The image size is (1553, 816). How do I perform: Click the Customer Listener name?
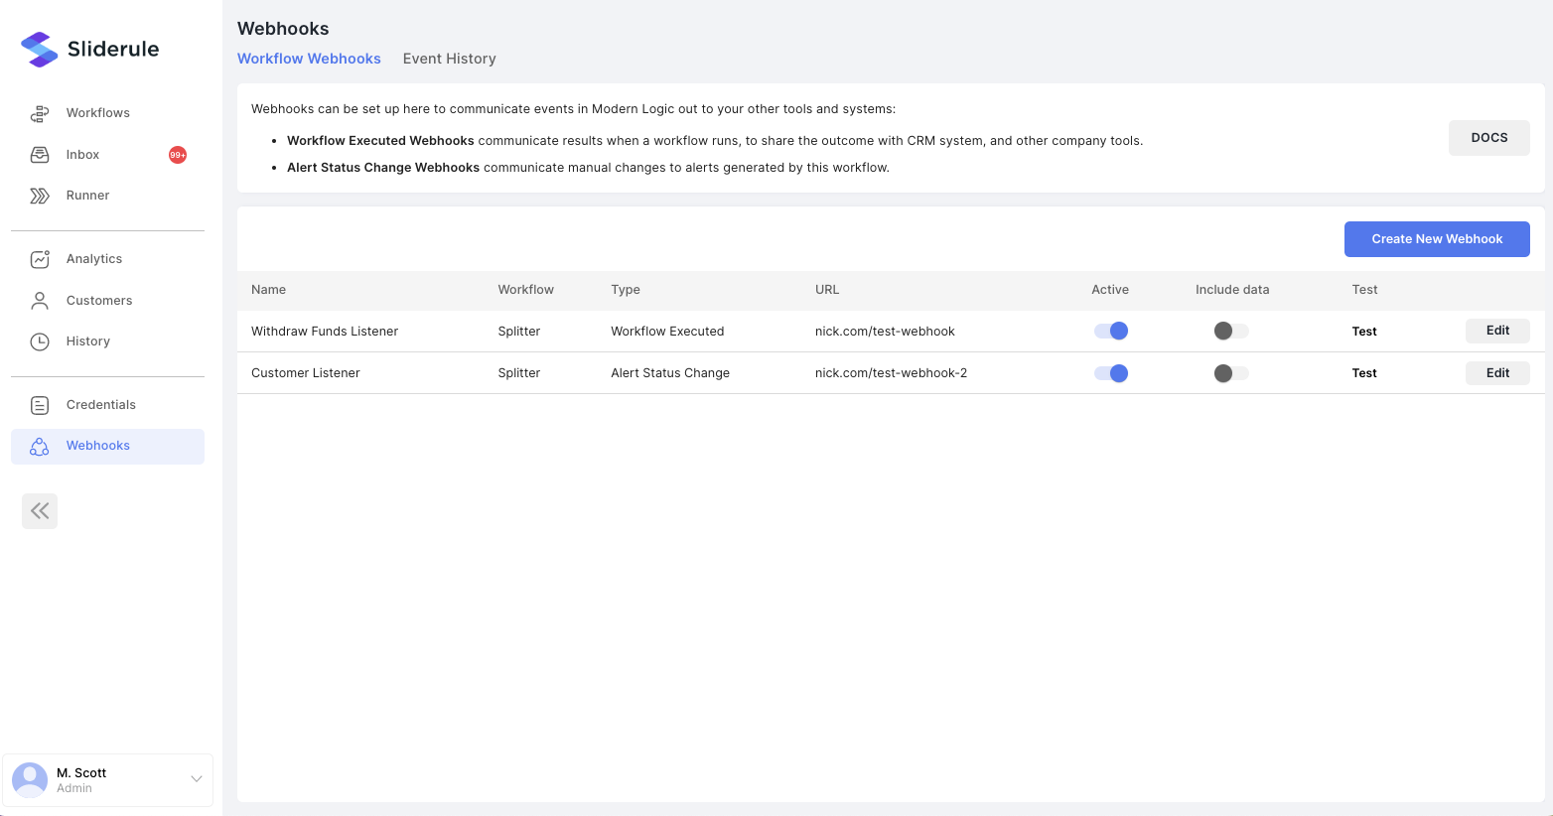[x=306, y=373]
